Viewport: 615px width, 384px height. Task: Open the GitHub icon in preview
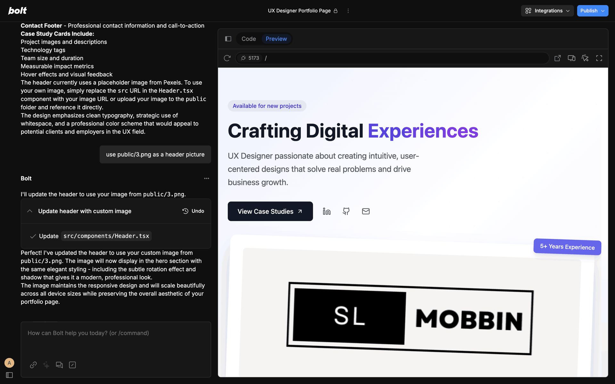click(346, 211)
